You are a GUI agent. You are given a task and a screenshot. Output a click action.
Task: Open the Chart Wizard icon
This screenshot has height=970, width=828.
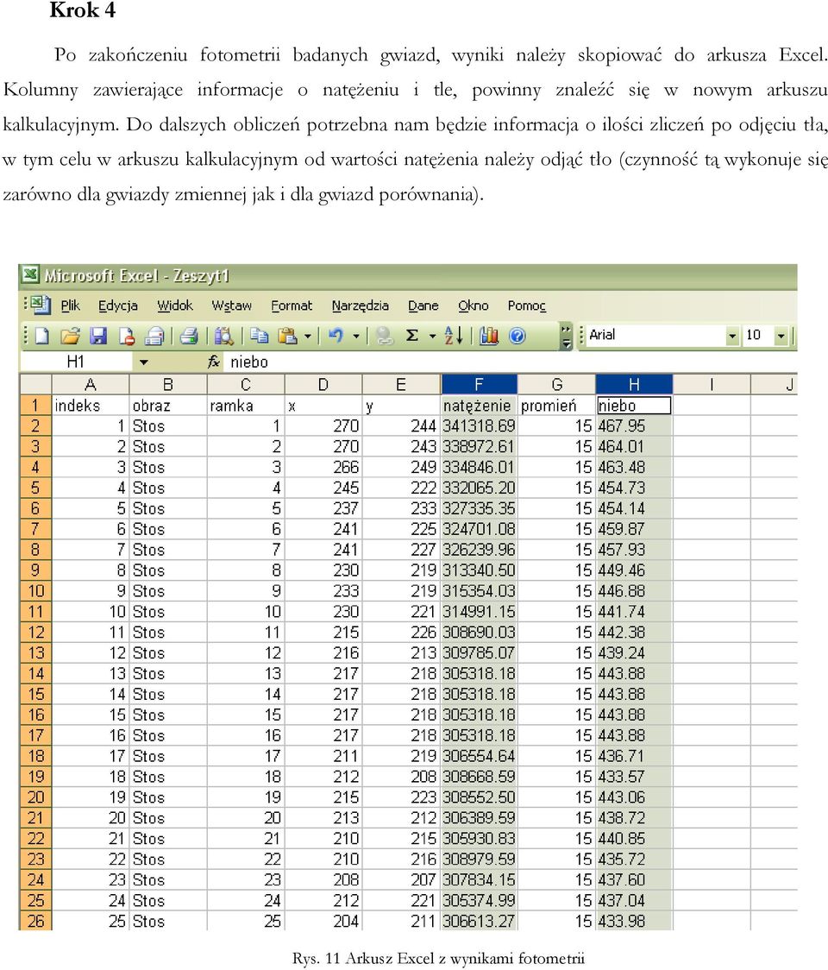coord(488,336)
